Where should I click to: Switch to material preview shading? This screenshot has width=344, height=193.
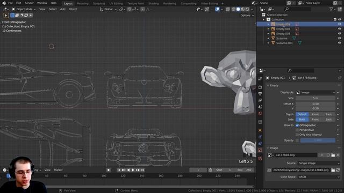tap(242, 9)
